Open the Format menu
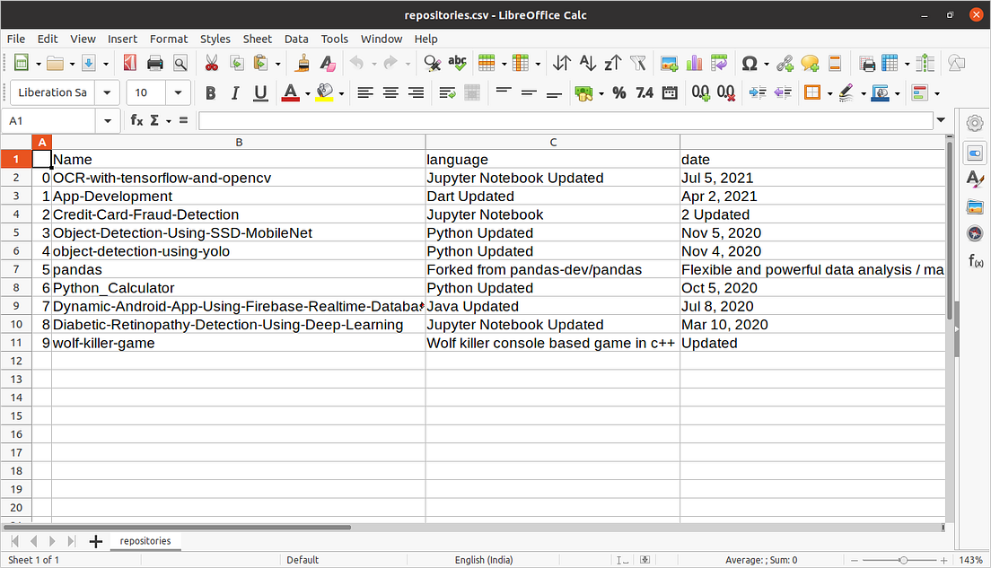This screenshot has width=991, height=568. coord(169,39)
